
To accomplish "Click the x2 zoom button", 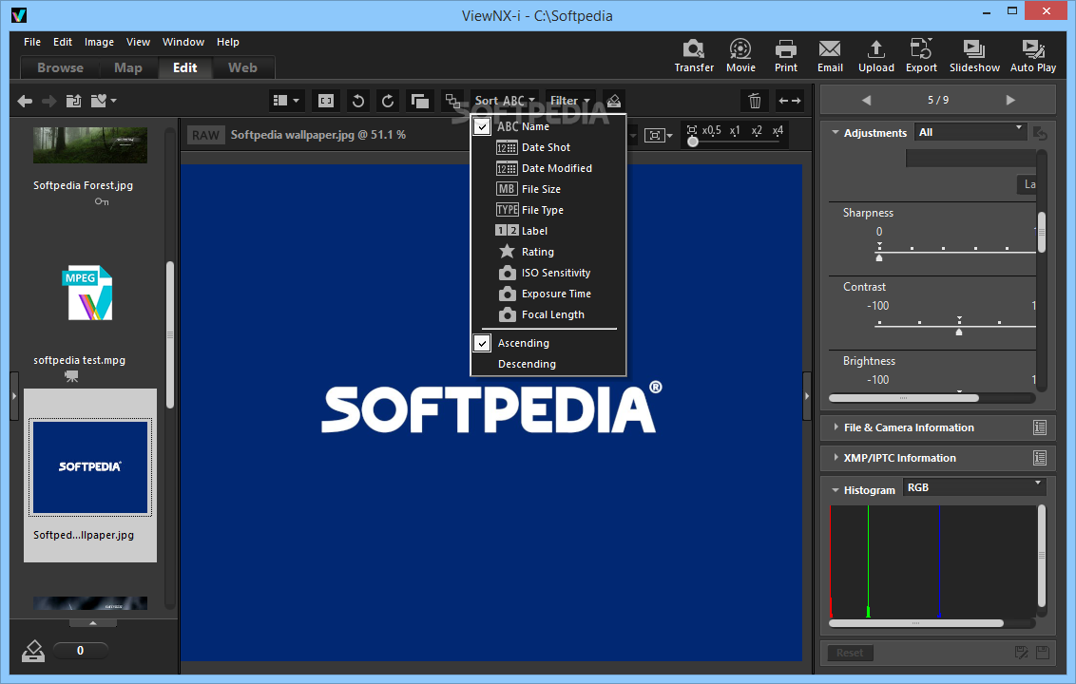I will (757, 130).
